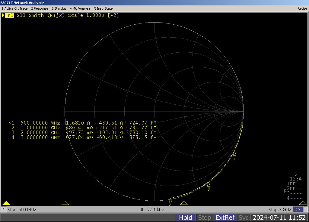
Task: Toggle the Hold status indicator
Action: pos(186,217)
